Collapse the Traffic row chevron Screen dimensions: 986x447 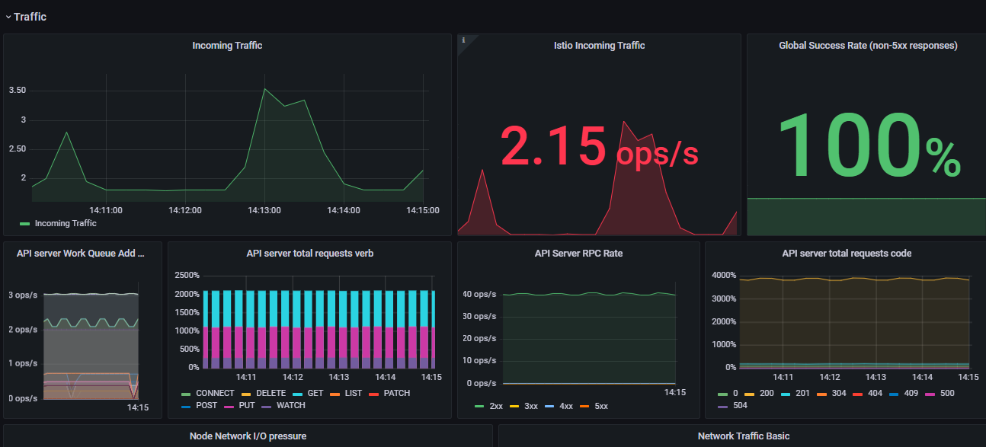[x=8, y=17]
